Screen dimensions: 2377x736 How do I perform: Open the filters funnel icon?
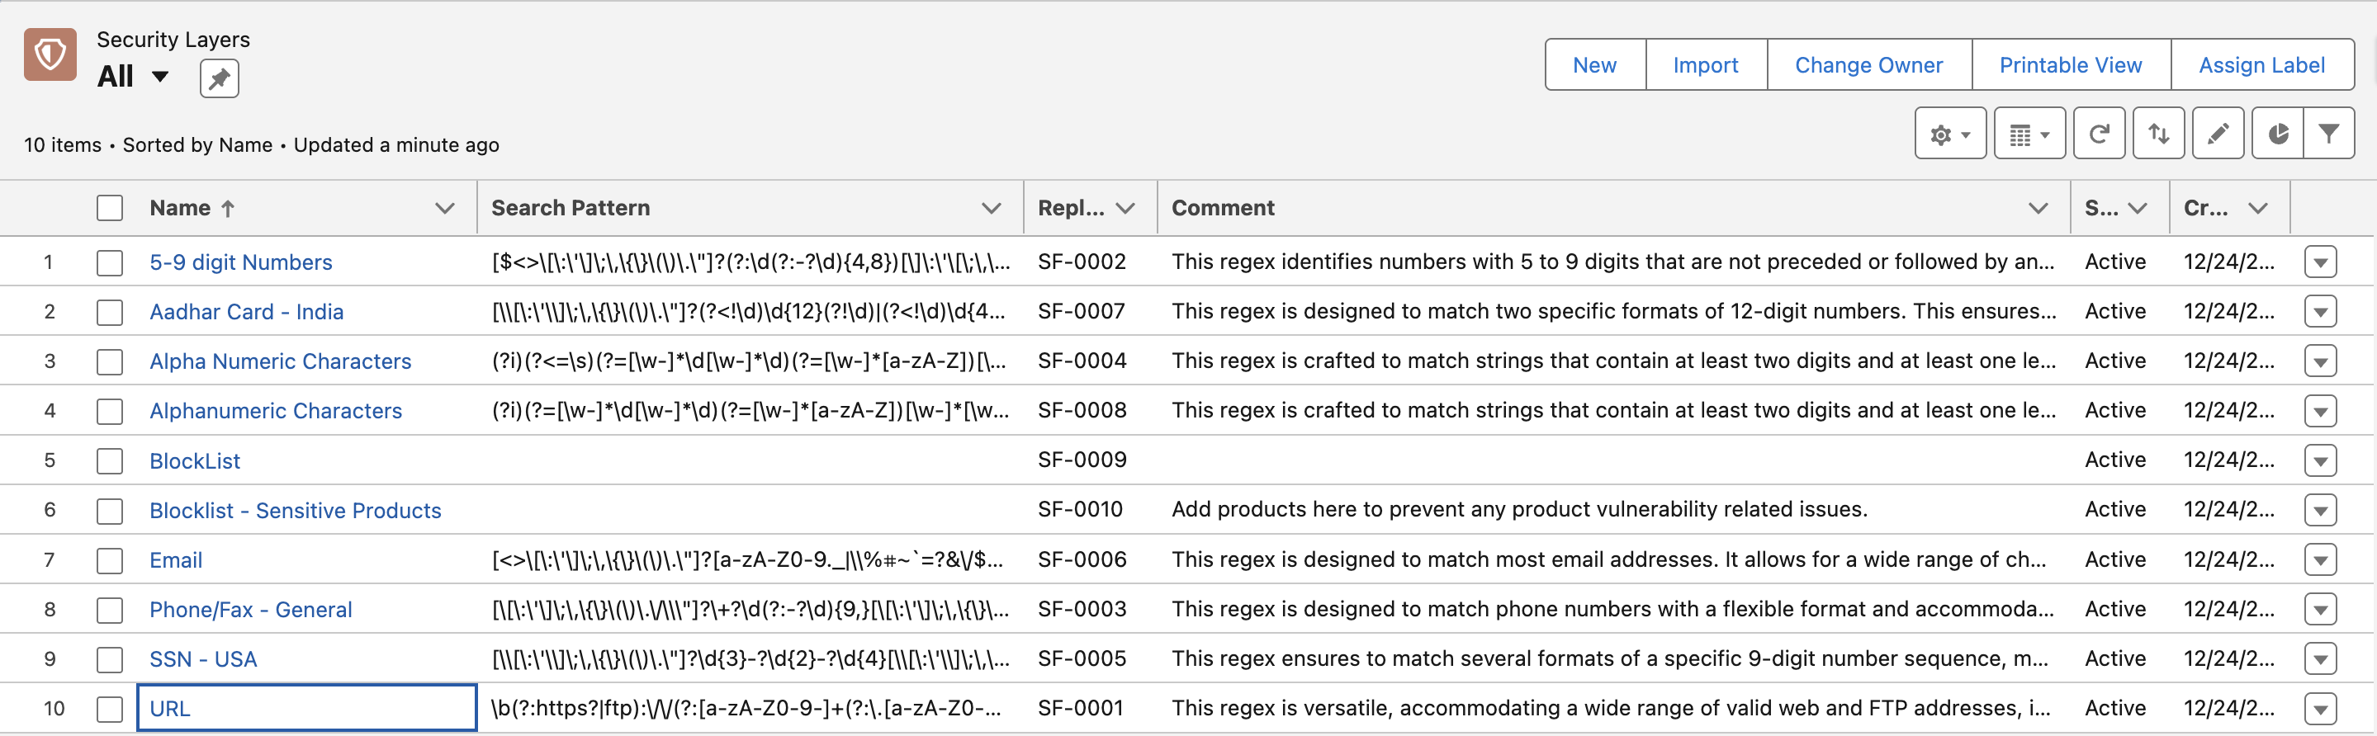[x=2328, y=134]
